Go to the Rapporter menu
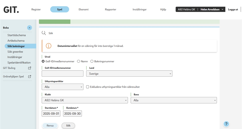 click(x=110, y=10)
